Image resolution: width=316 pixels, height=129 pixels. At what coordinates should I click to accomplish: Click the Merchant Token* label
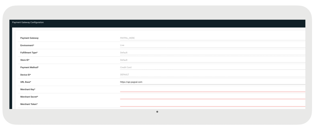(x=29, y=104)
